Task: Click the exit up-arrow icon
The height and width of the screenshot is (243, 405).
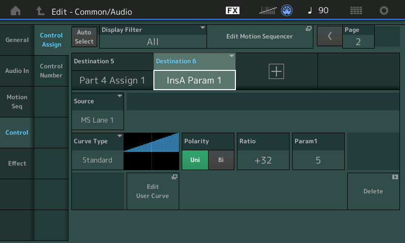Action: point(40,11)
